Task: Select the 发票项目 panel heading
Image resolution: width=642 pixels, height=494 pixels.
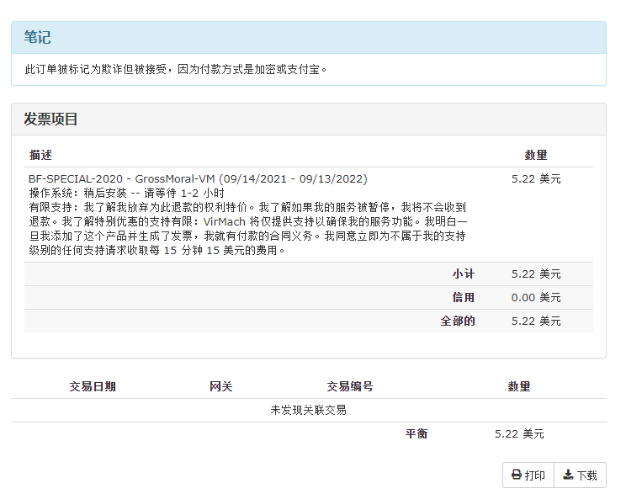Action: click(50, 120)
